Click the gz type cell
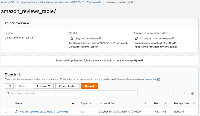This screenshot has height=116, width=200. (82, 112)
